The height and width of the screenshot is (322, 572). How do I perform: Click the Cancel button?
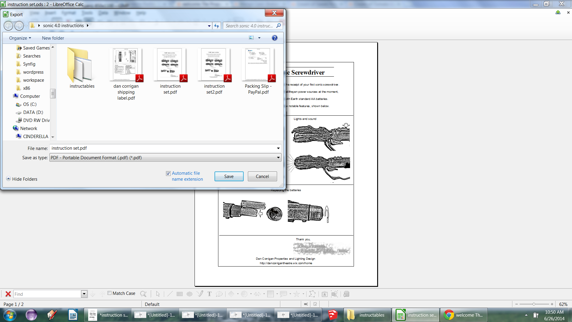262,176
